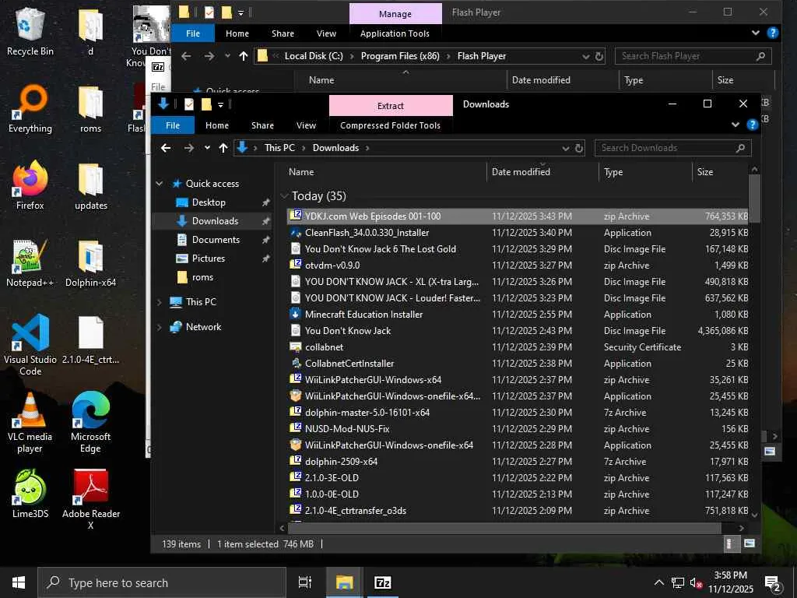Expand the Flash Player window ribbon

(x=755, y=33)
